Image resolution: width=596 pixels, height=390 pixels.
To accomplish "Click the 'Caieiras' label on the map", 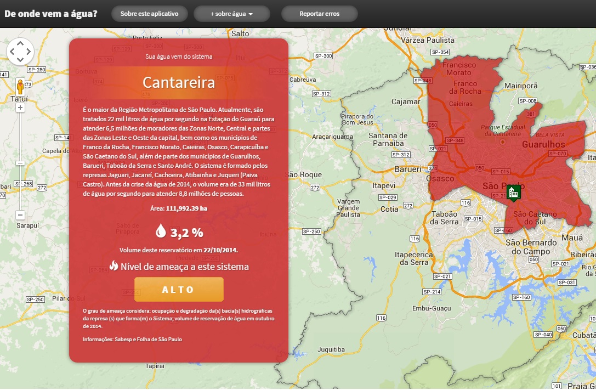I will [461, 104].
